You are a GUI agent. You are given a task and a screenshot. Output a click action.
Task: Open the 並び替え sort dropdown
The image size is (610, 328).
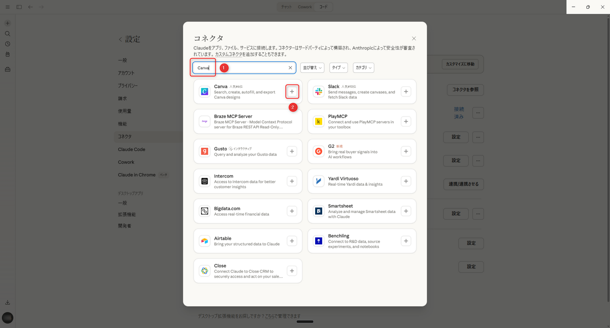point(312,68)
